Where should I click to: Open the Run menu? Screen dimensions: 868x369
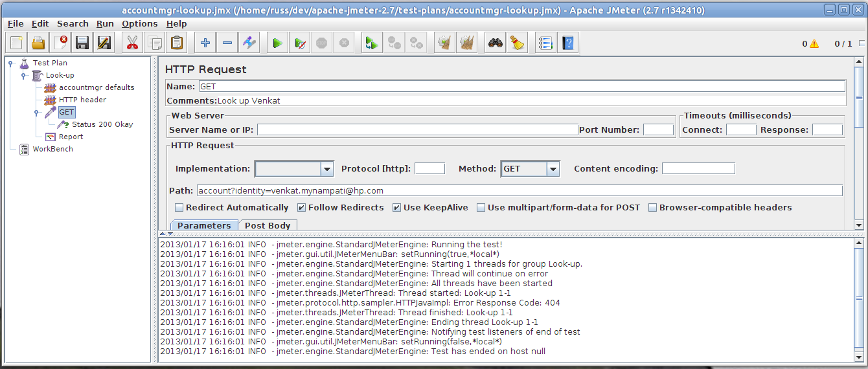[x=105, y=23]
